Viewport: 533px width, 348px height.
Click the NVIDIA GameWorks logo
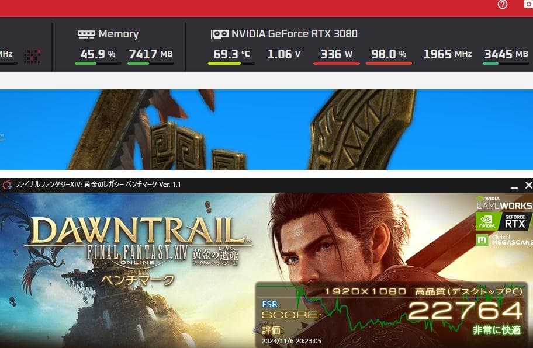pyautogui.click(x=504, y=203)
